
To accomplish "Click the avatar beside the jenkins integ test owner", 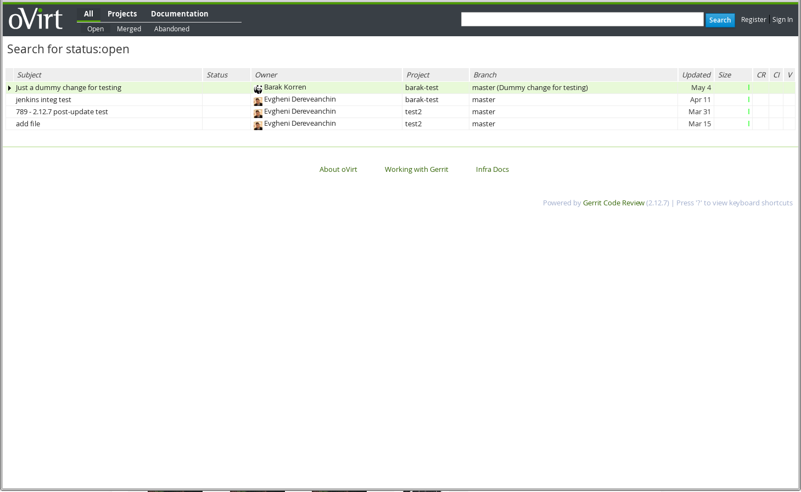I will pyautogui.click(x=258, y=101).
